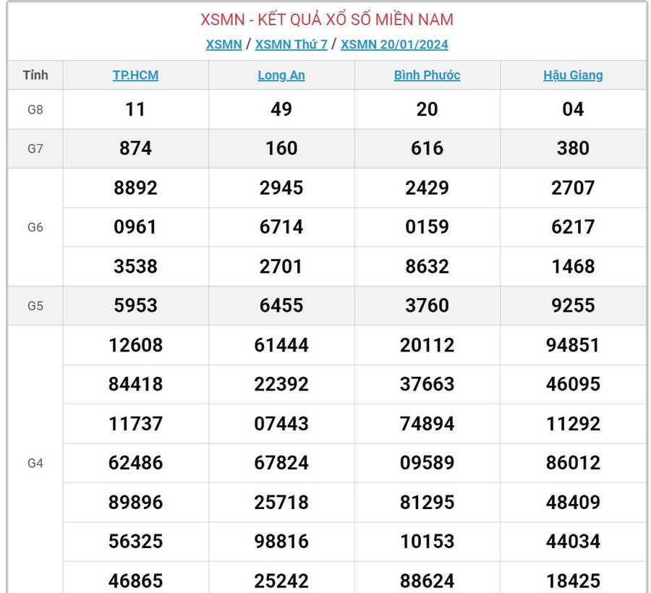This screenshot has width=651, height=593.
Task: Click Bình Phước G5 result 3760
Action: [427, 305]
